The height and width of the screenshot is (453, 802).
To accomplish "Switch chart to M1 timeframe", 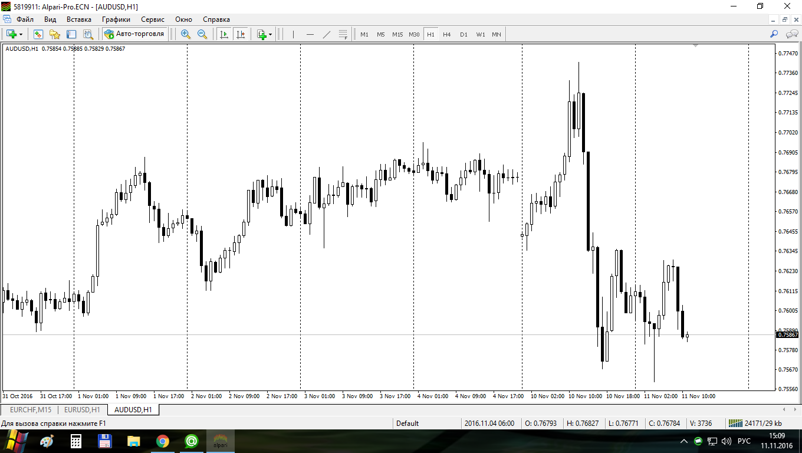I will (364, 34).
